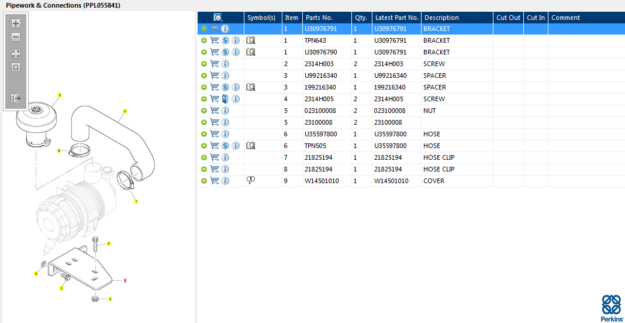This screenshot has width=625, height=323.
Task: Click the search icon in the table header
Action: click(218, 18)
